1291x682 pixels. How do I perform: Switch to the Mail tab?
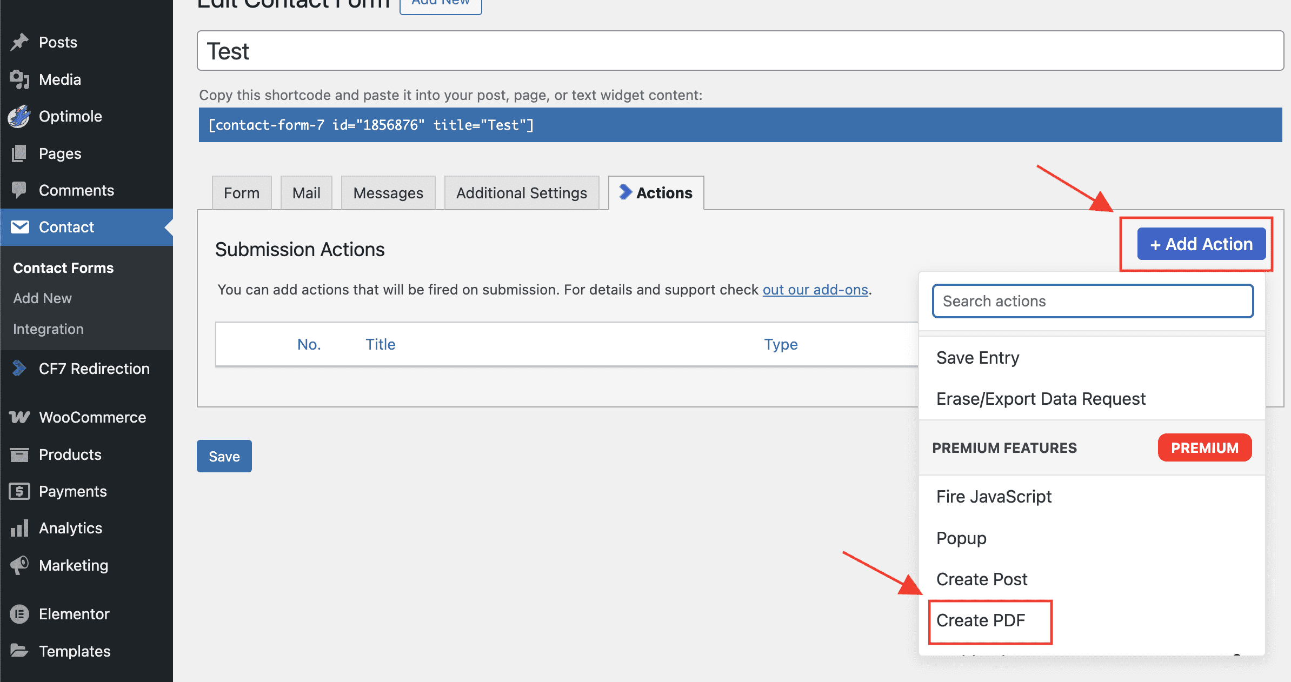point(306,193)
